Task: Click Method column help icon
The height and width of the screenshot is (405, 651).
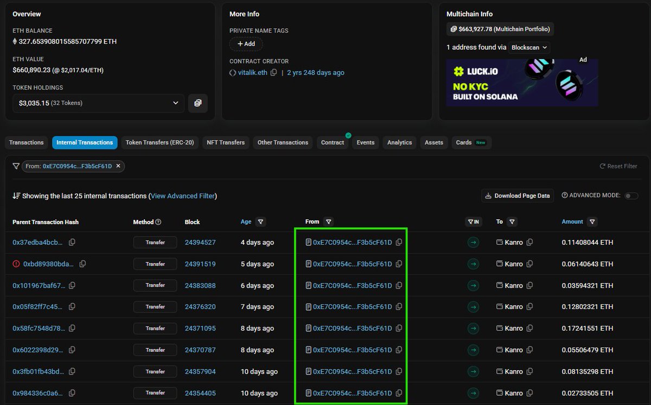Action: click(158, 222)
